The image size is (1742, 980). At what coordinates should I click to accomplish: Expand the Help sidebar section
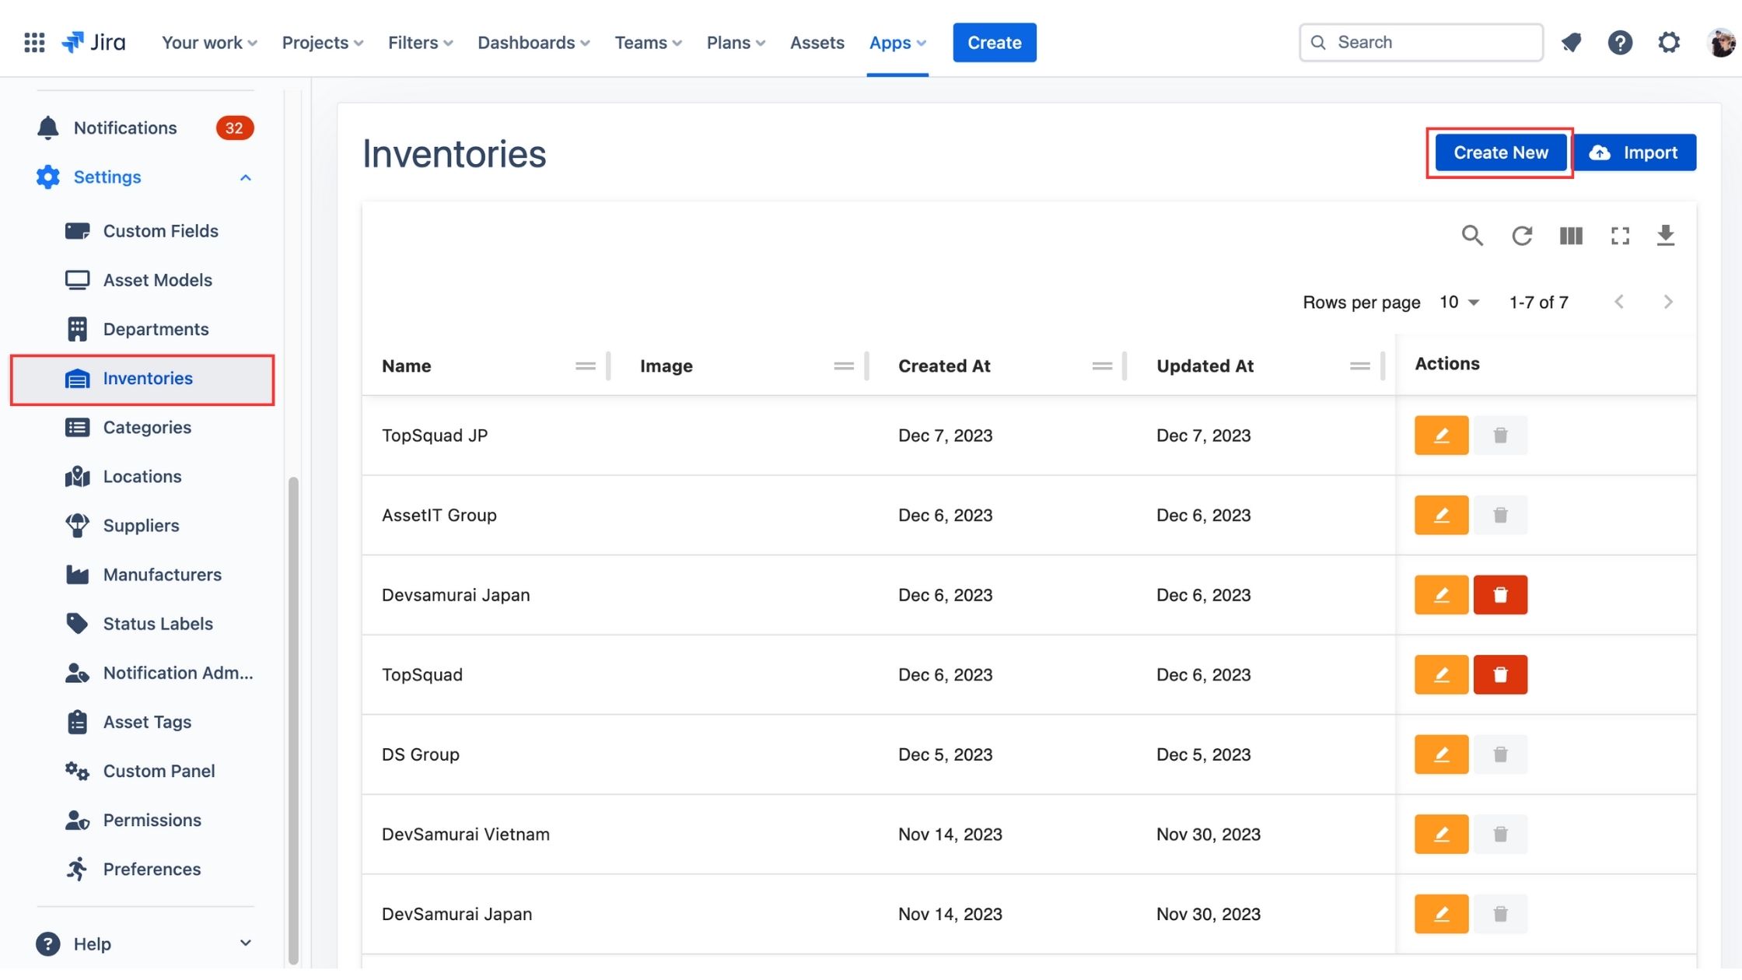click(x=245, y=943)
